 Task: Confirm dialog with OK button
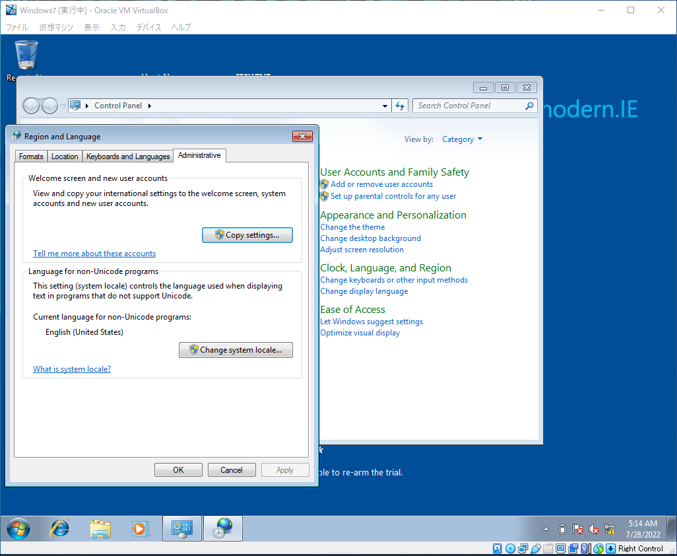point(178,470)
